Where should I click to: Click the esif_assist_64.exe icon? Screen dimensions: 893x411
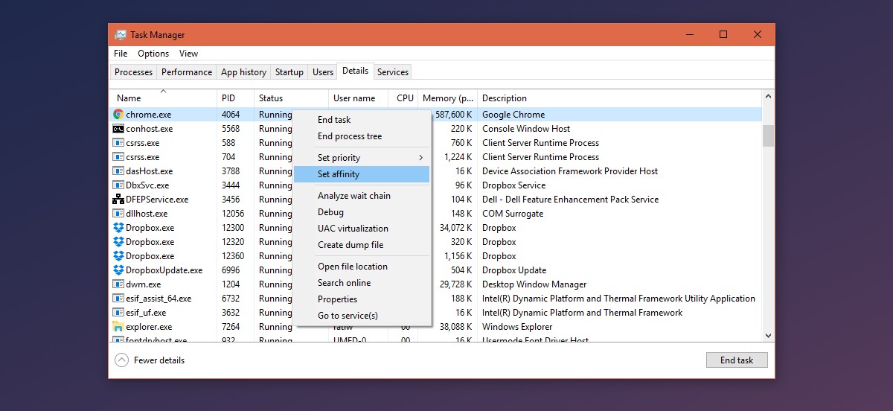pos(118,299)
